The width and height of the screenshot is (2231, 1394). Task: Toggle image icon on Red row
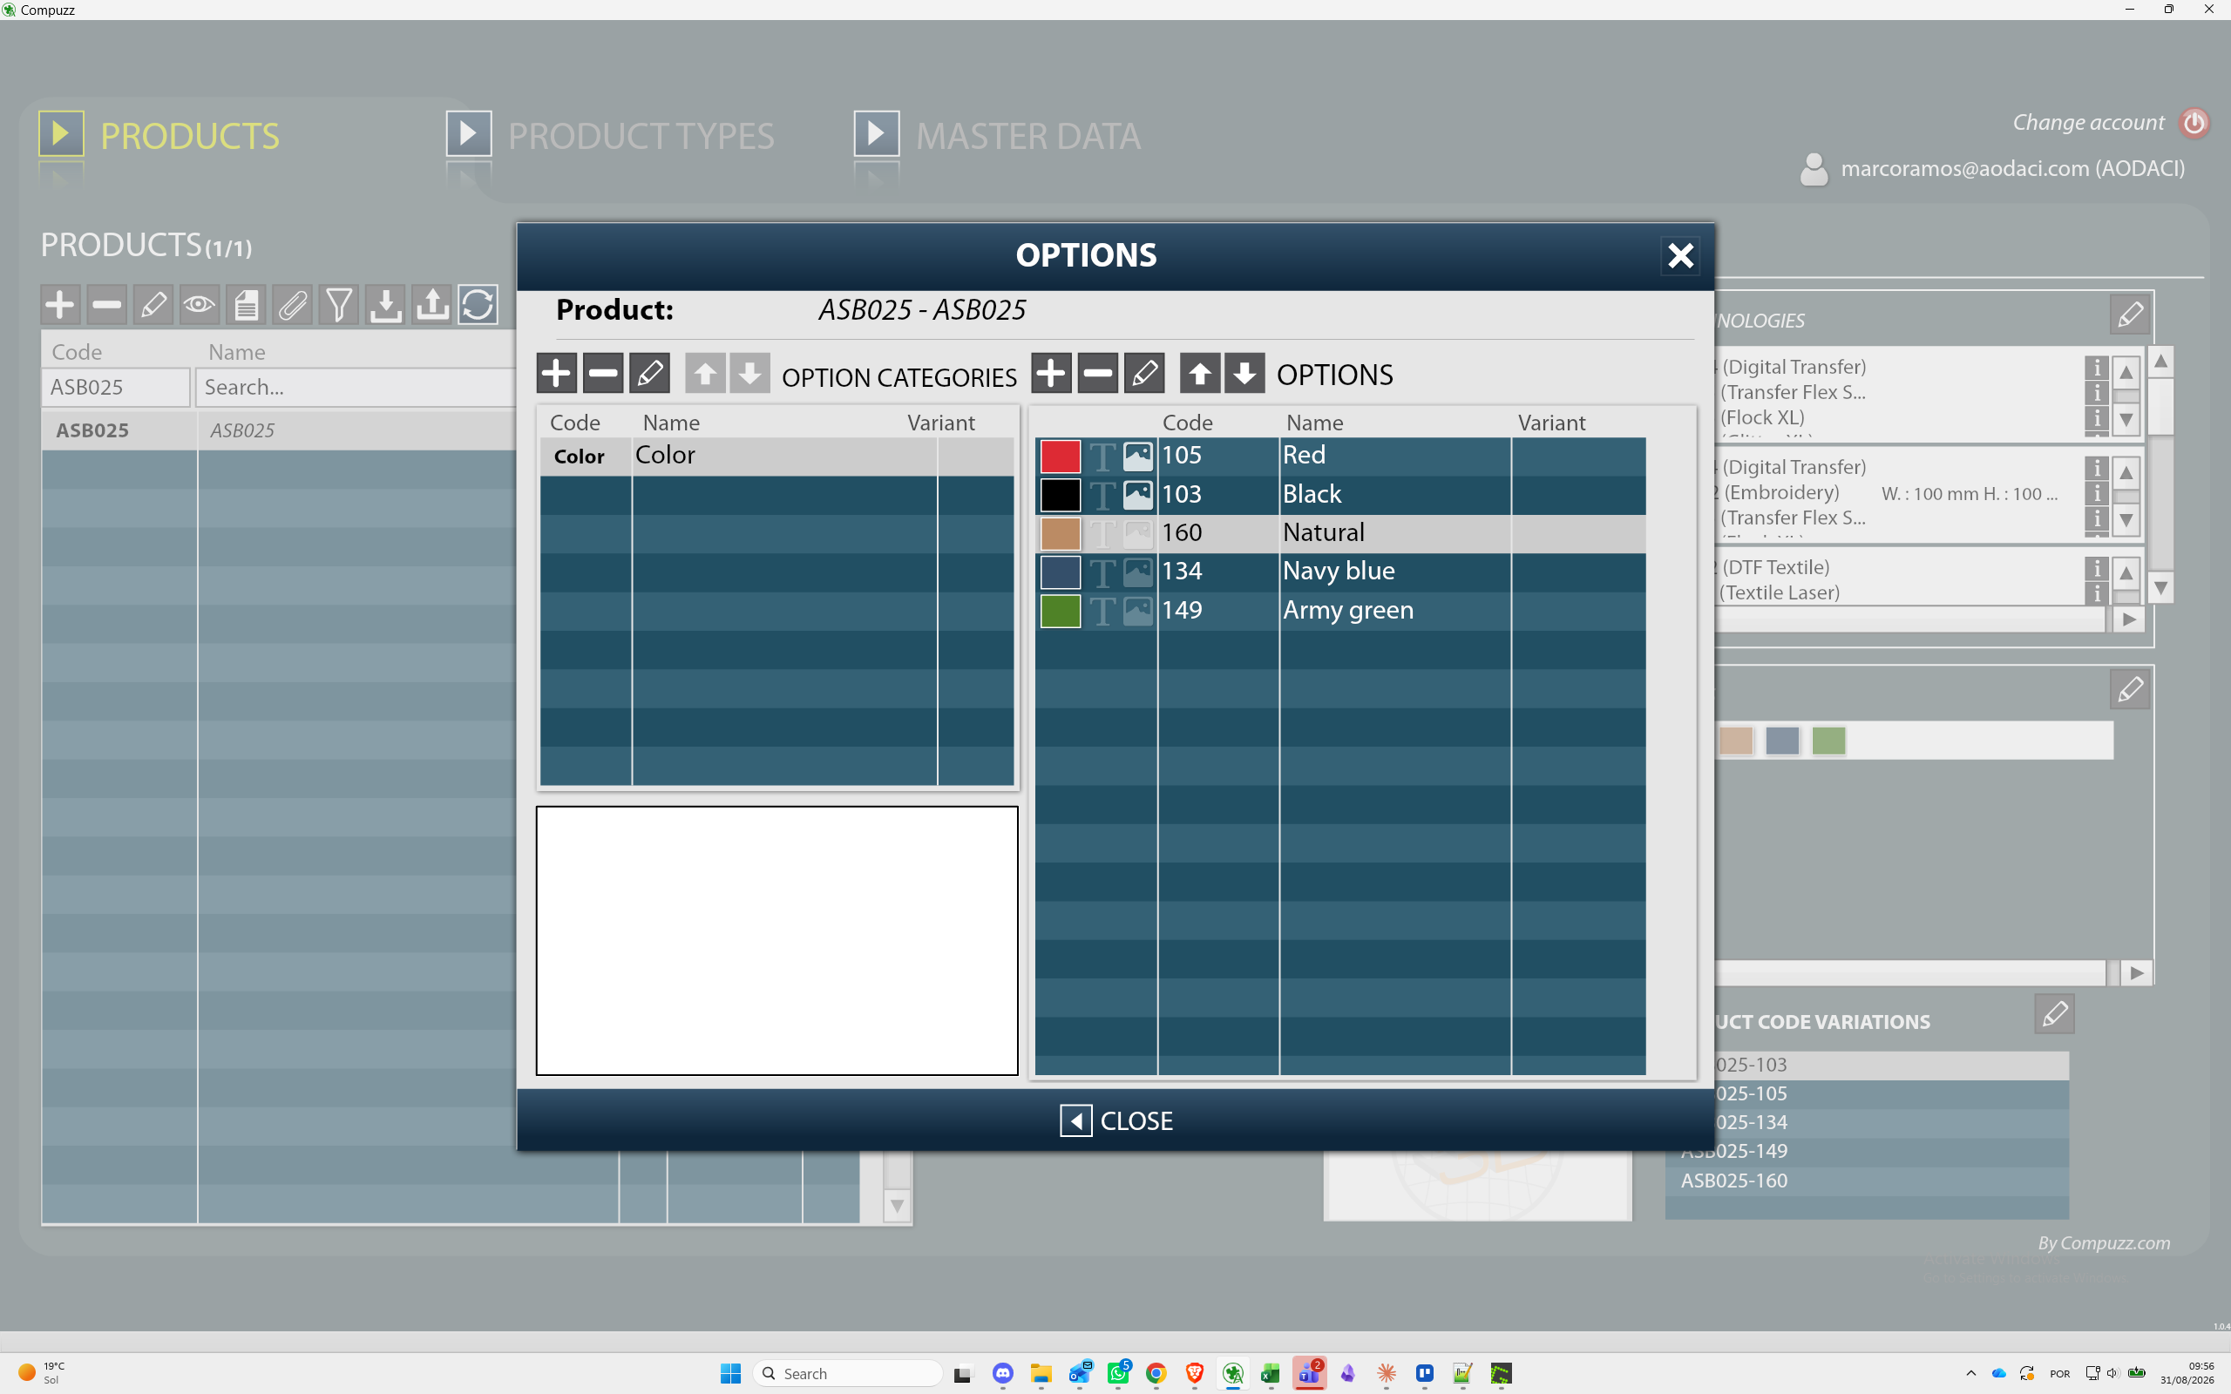click(x=1137, y=457)
